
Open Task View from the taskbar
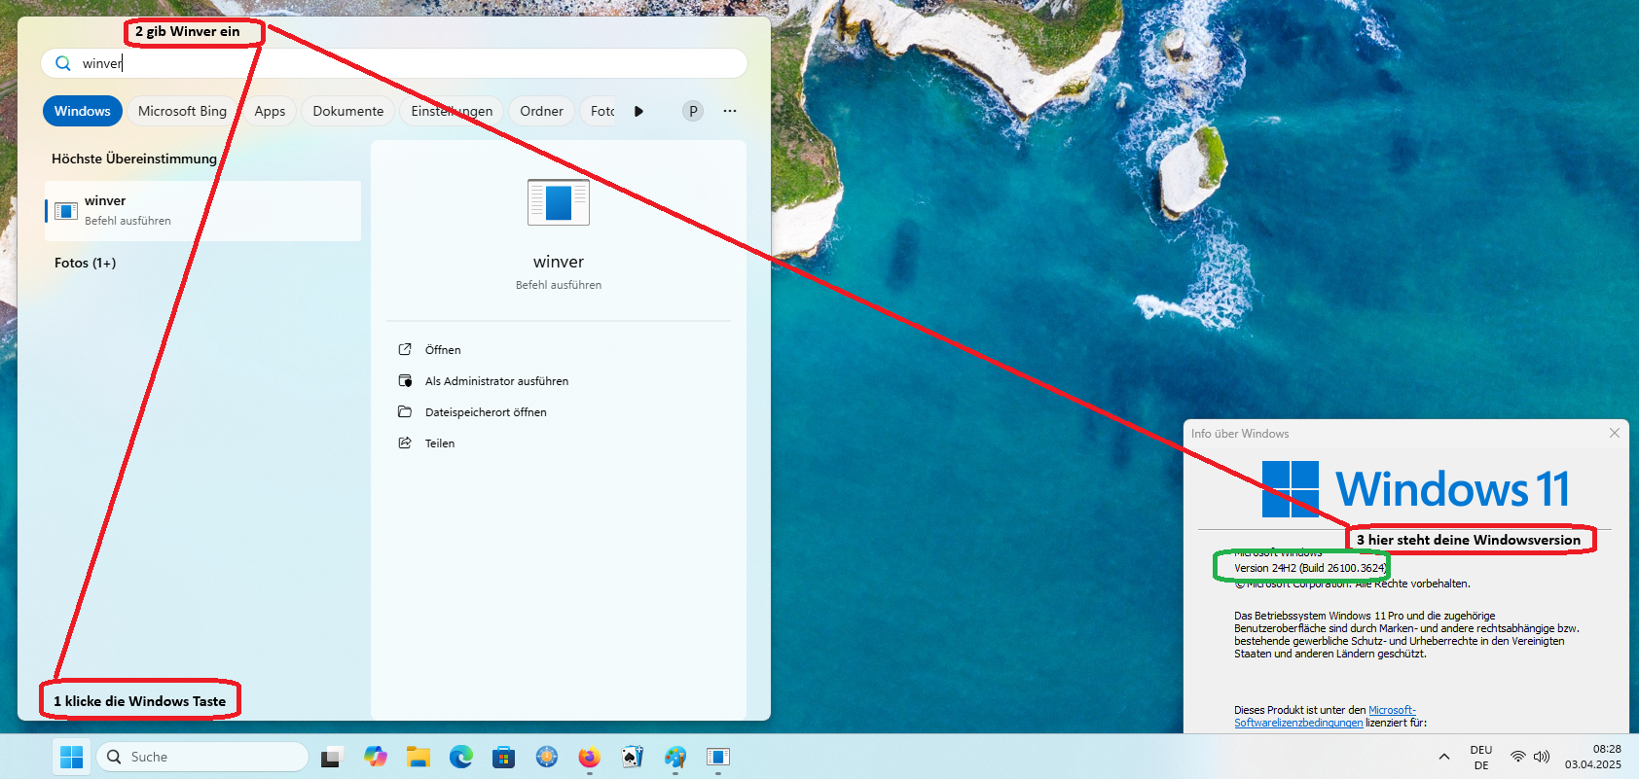(332, 757)
